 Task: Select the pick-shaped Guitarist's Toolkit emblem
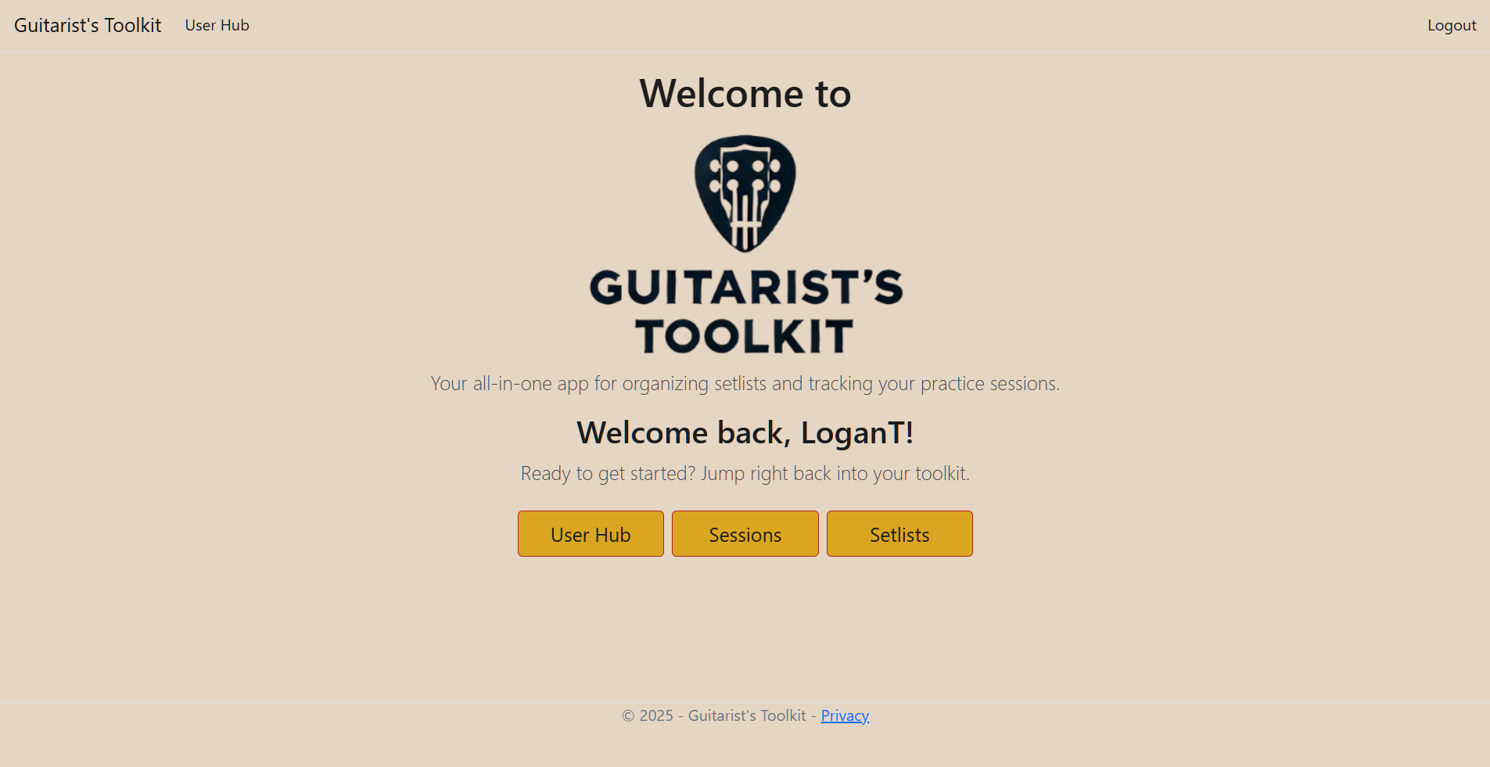coord(744,192)
